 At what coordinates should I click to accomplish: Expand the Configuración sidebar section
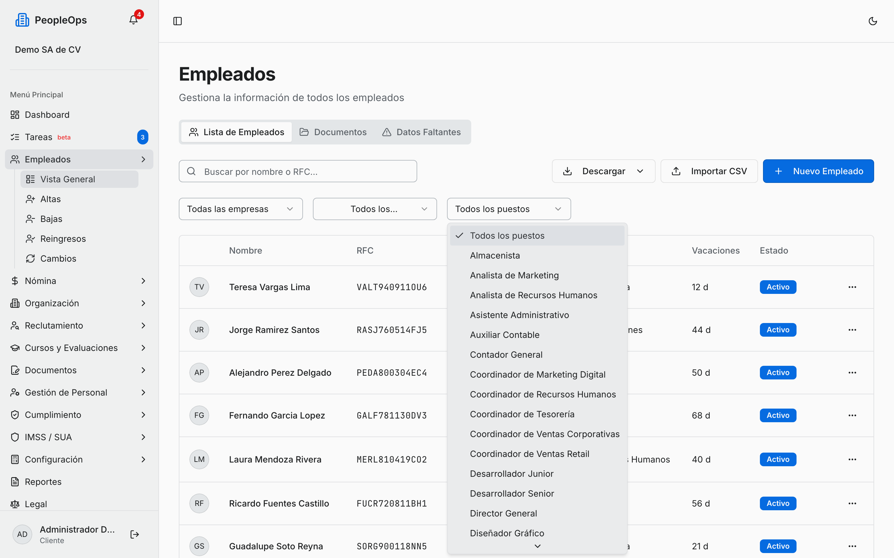click(79, 459)
